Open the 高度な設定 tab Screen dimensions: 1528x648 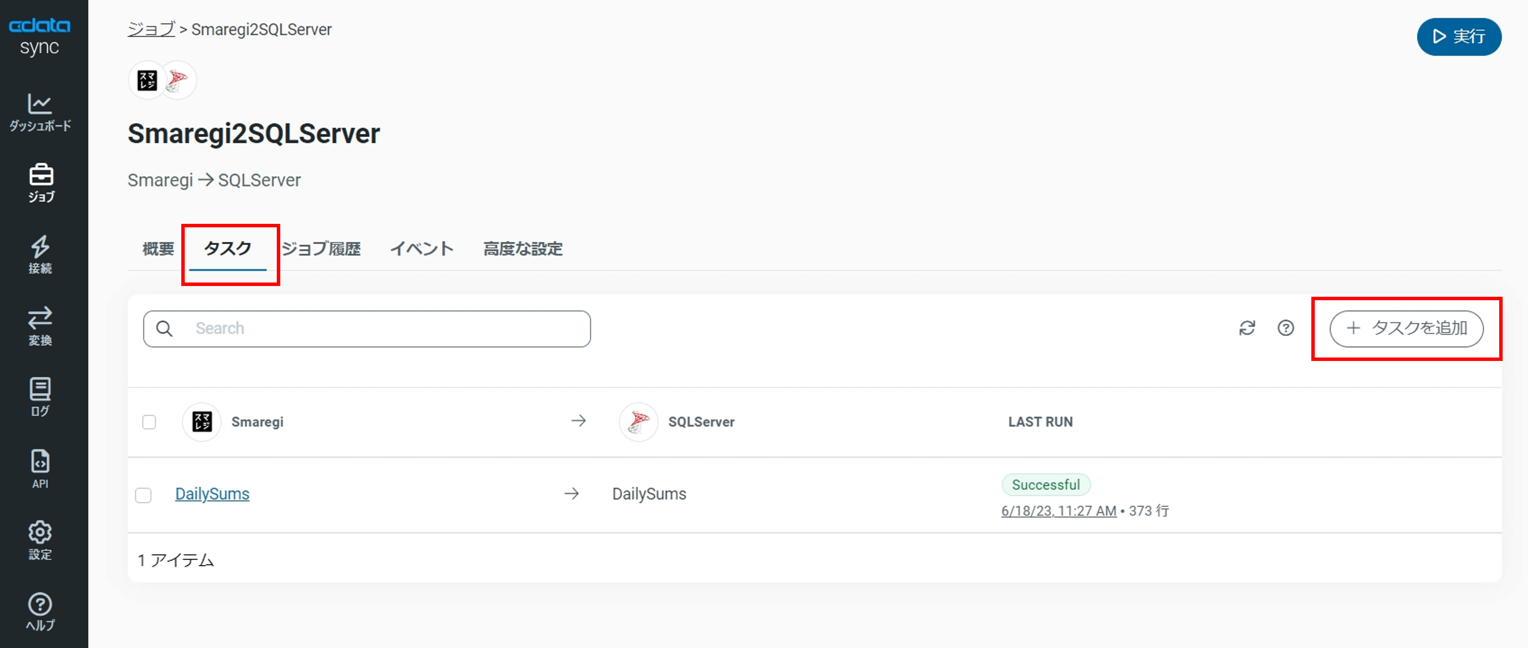click(523, 249)
